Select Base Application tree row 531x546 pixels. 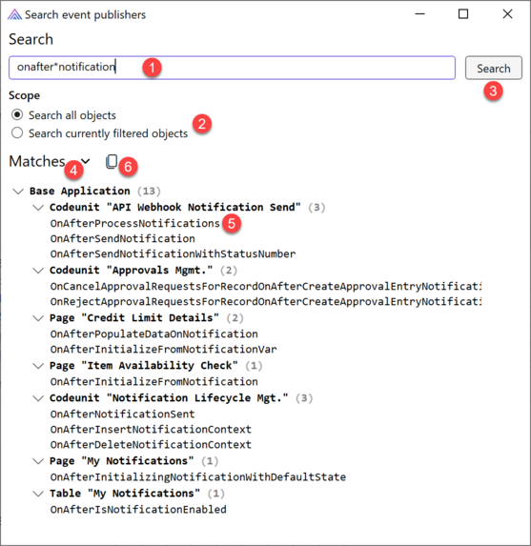tap(94, 192)
